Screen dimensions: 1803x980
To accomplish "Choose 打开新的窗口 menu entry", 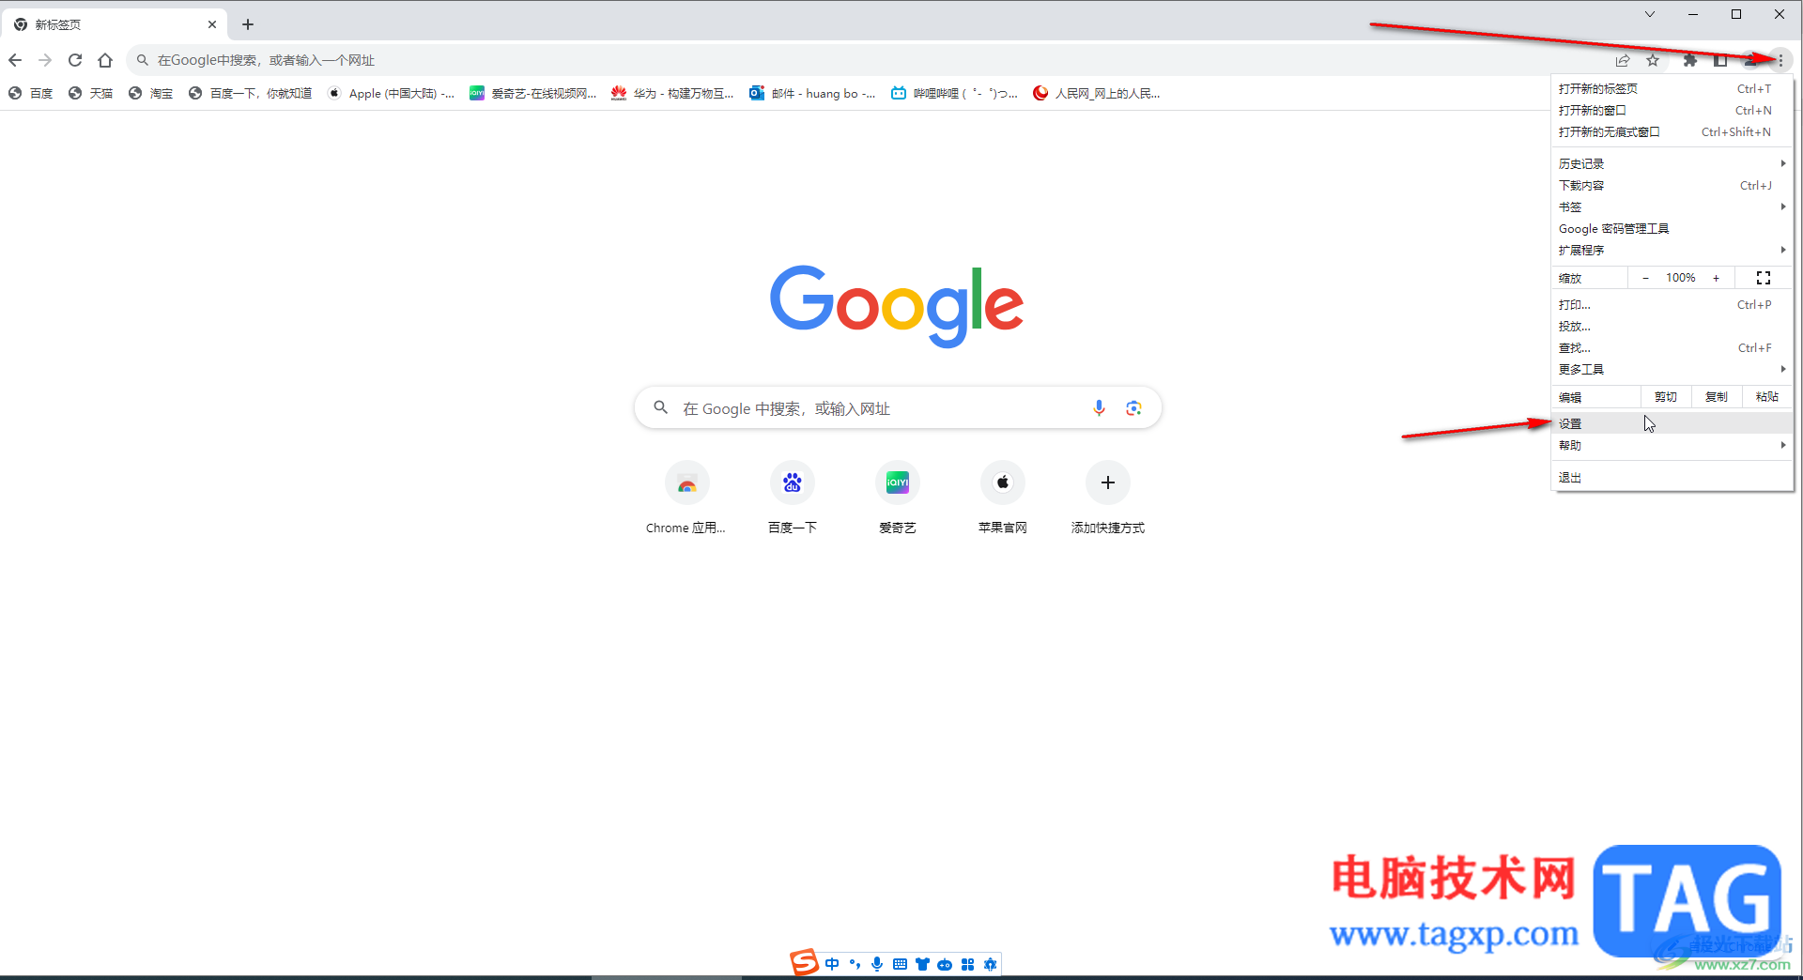I will [x=1672, y=111].
